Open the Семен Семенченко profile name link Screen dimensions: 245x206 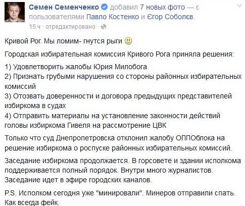(x=64, y=7)
